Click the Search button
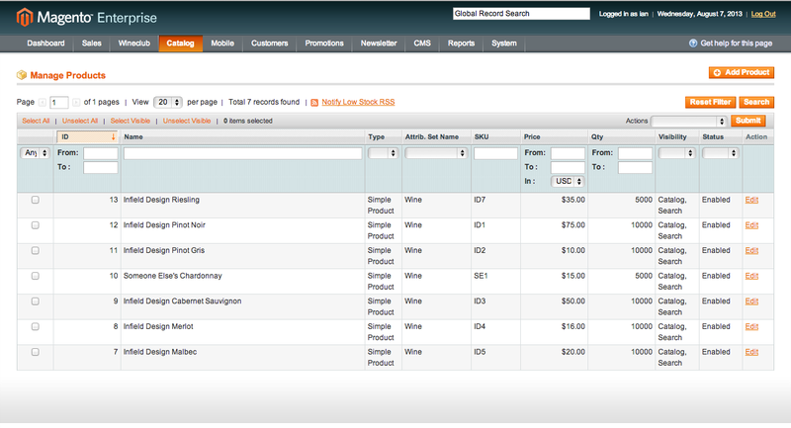Viewport: 791px width, 428px height. (756, 103)
